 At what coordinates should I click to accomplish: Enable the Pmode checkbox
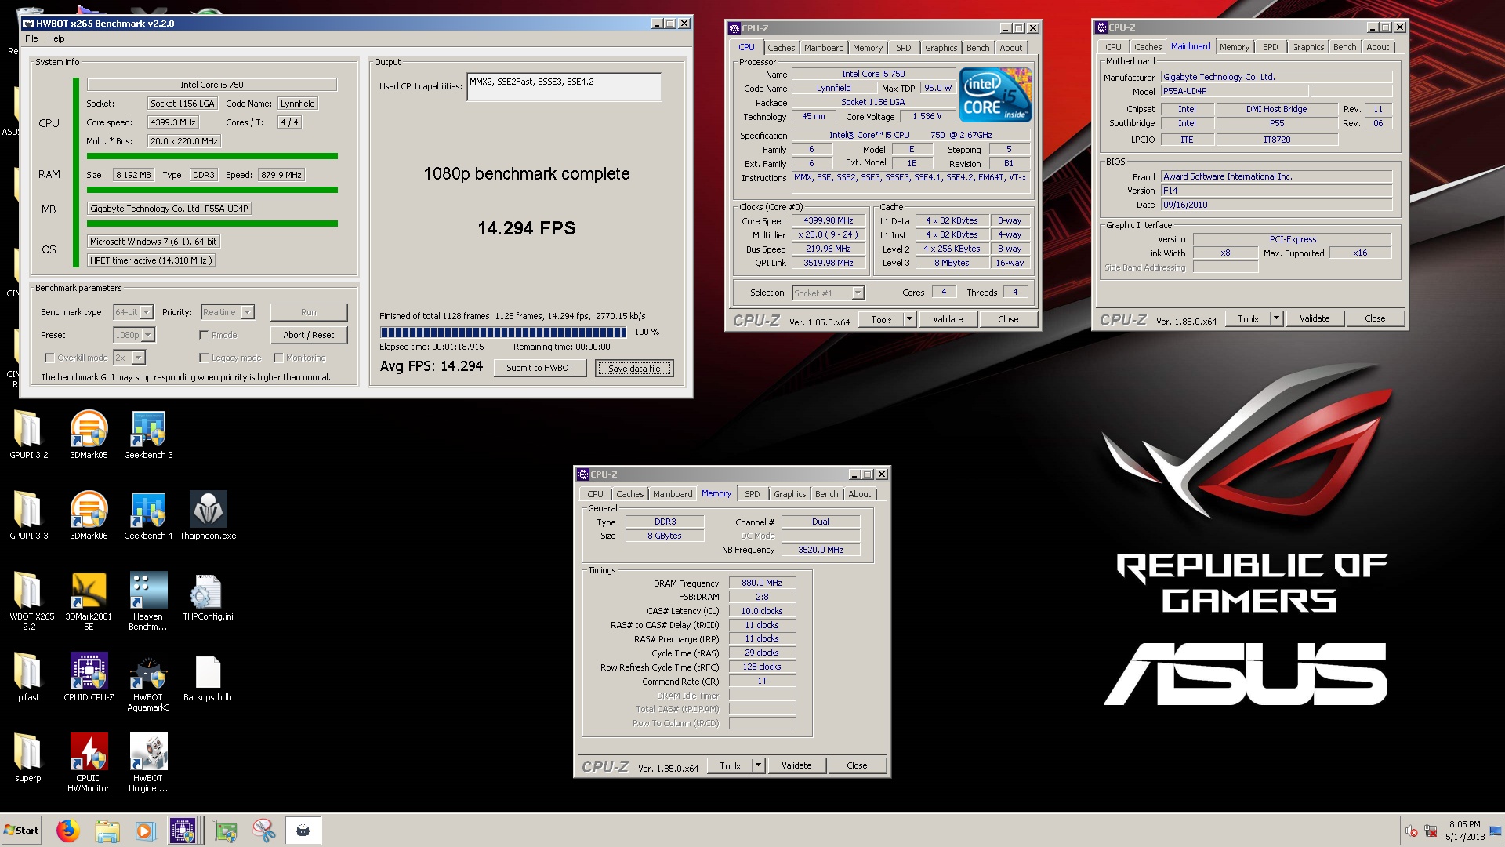pos(204,335)
